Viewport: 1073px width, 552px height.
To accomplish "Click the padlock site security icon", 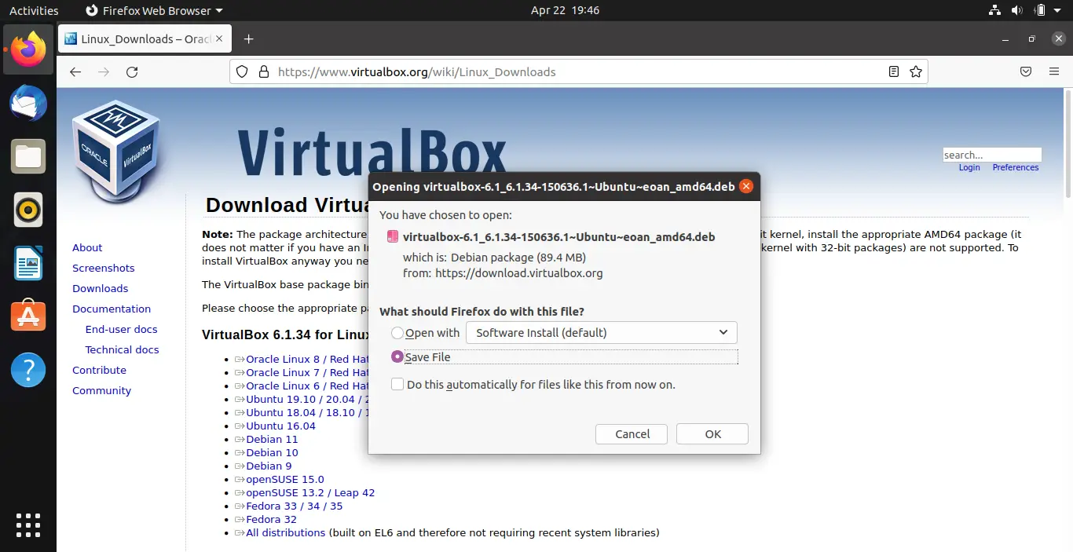I will point(263,71).
